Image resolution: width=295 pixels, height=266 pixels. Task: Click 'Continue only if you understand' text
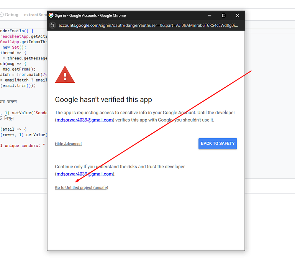click(x=120, y=167)
